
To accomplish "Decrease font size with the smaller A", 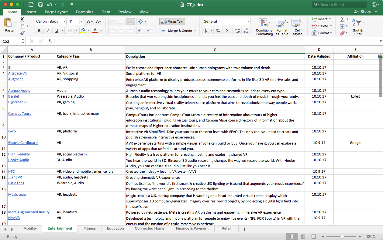I will (x=99, y=22).
